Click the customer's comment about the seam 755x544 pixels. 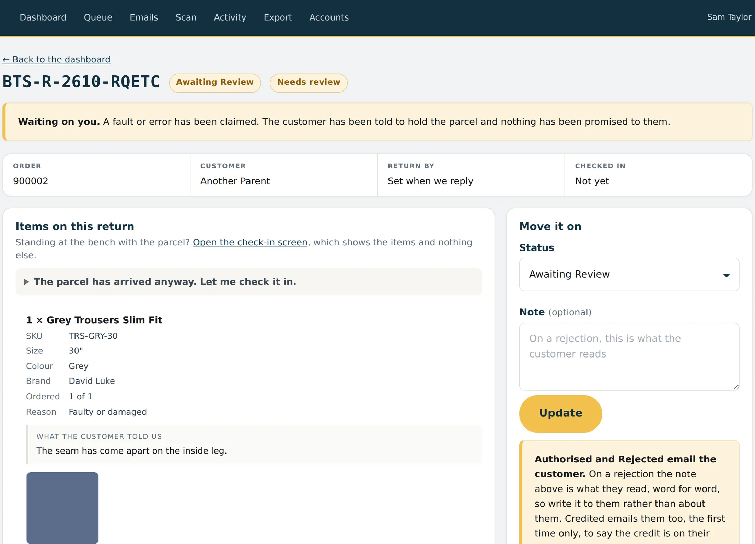click(131, 451)
